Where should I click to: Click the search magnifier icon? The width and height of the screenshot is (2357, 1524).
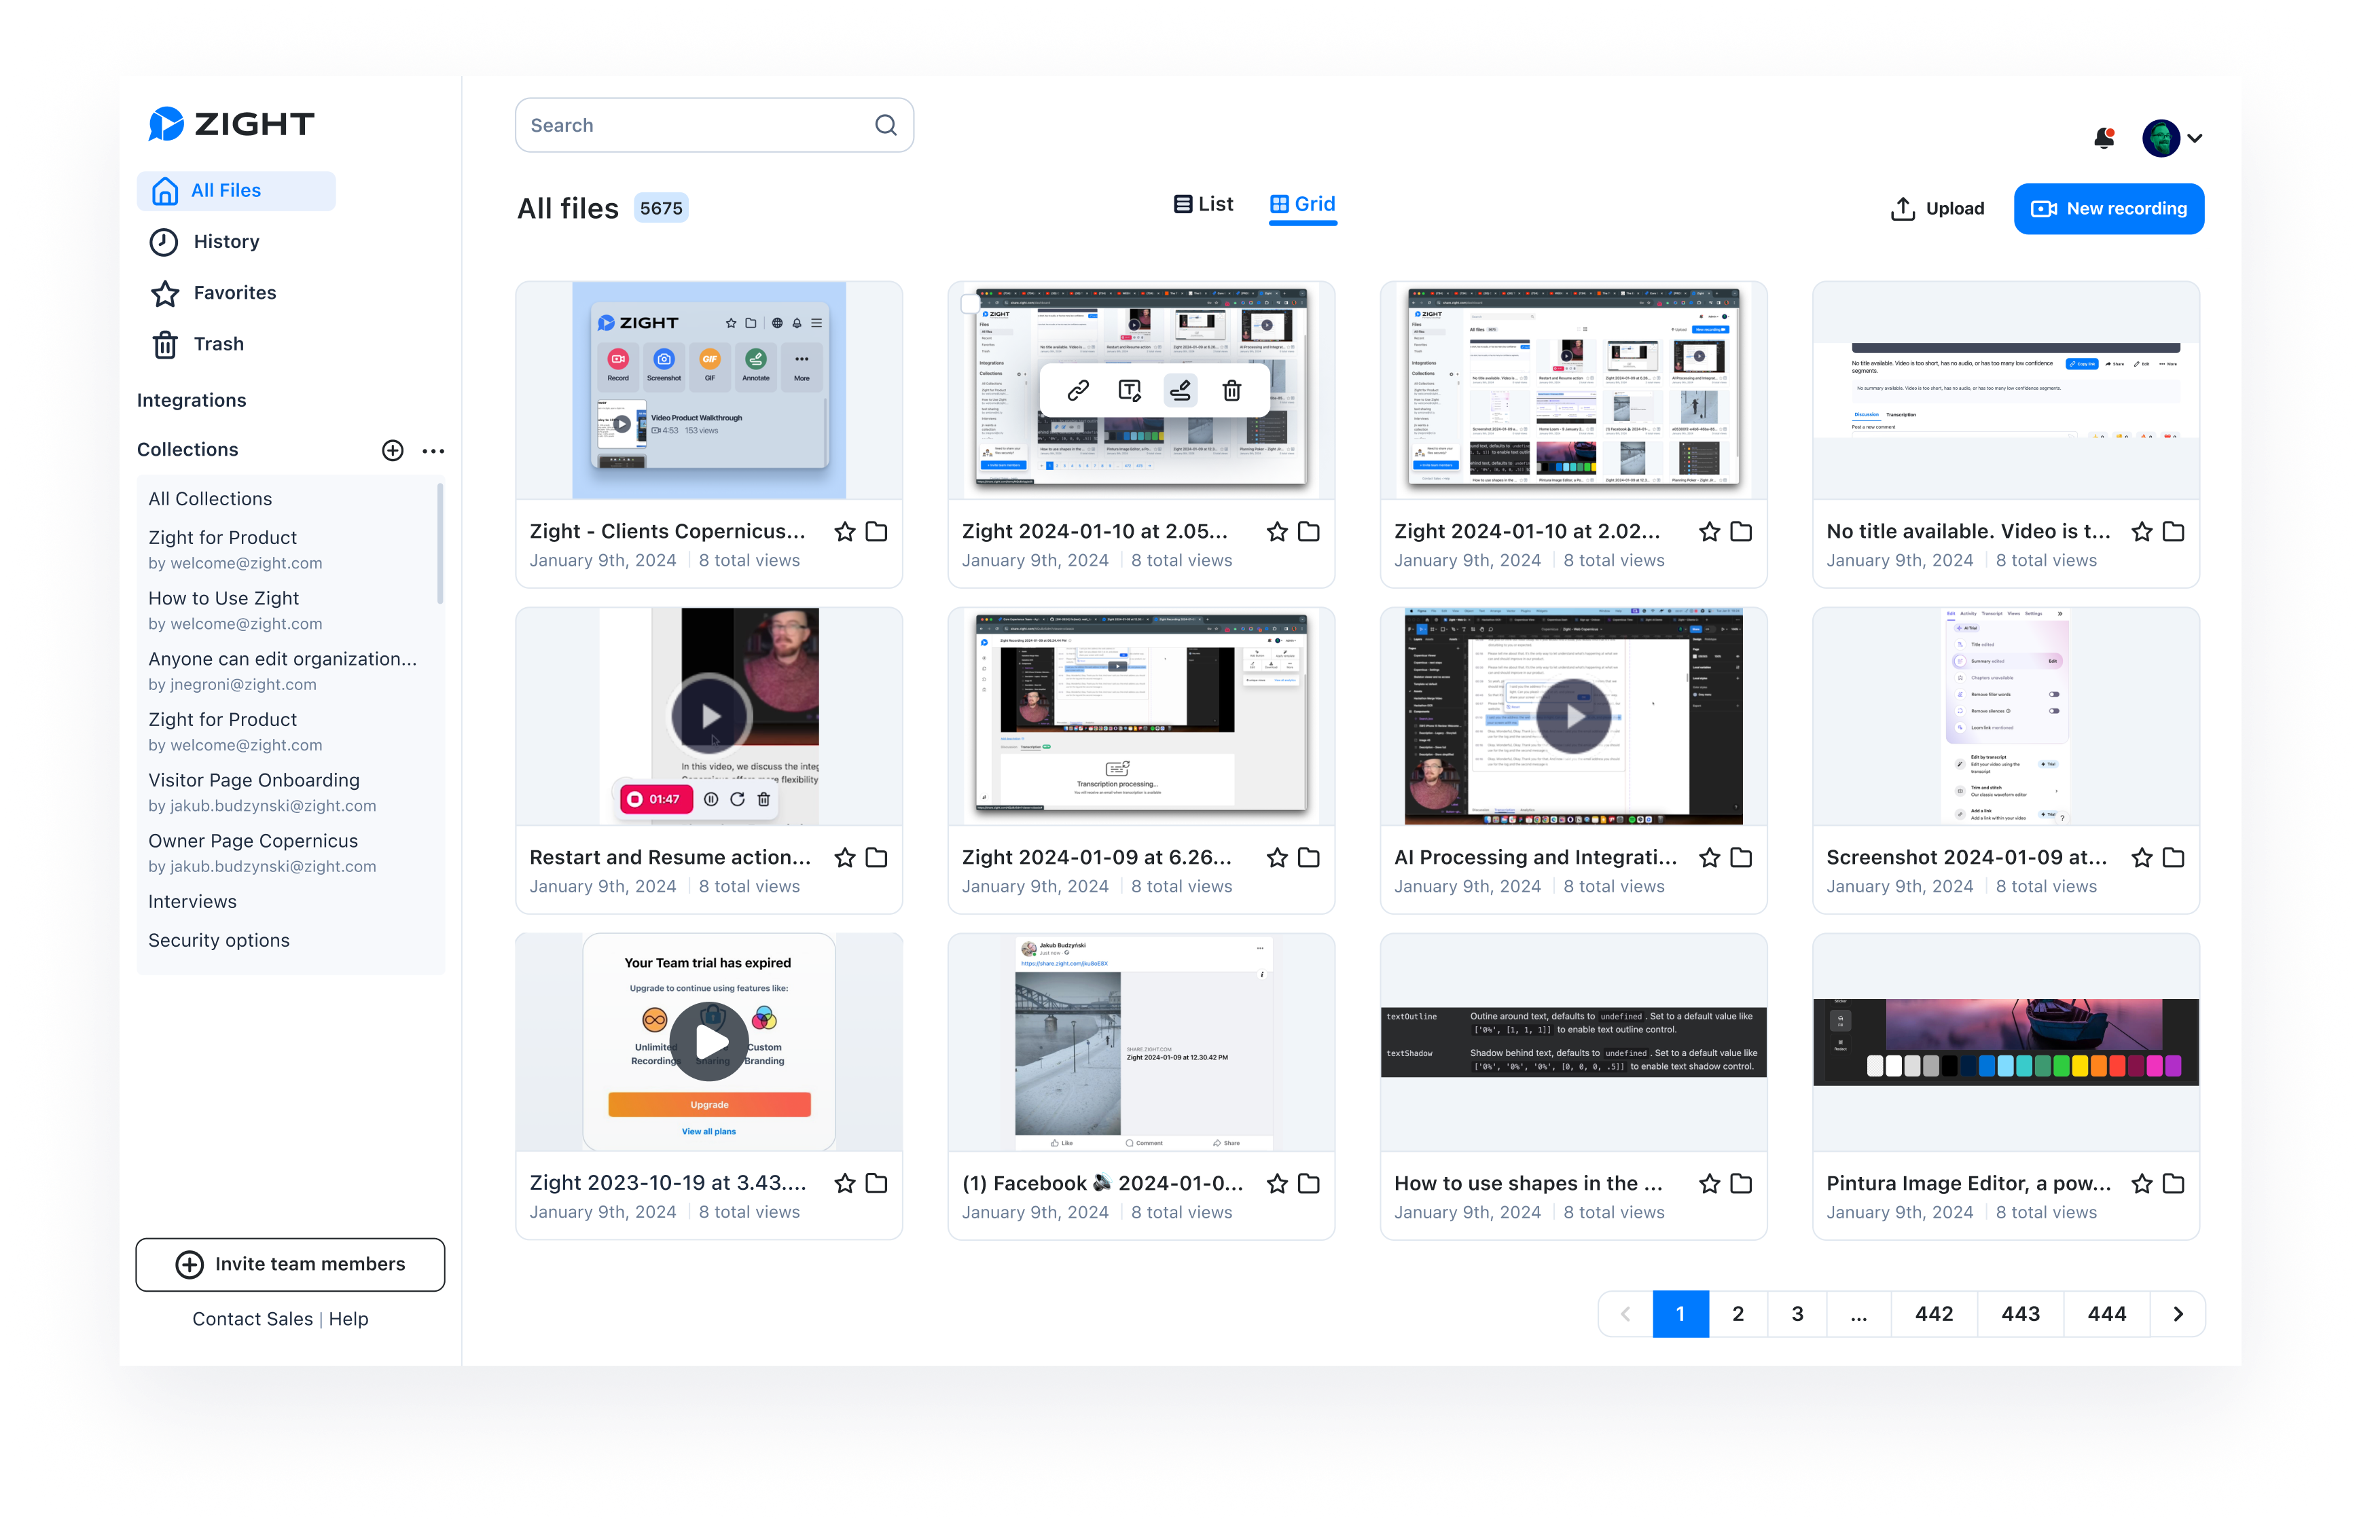[x=886, y=126]
